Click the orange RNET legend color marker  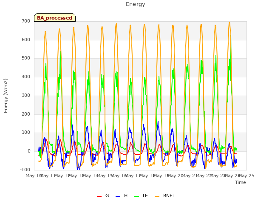[x=157, y=196]
